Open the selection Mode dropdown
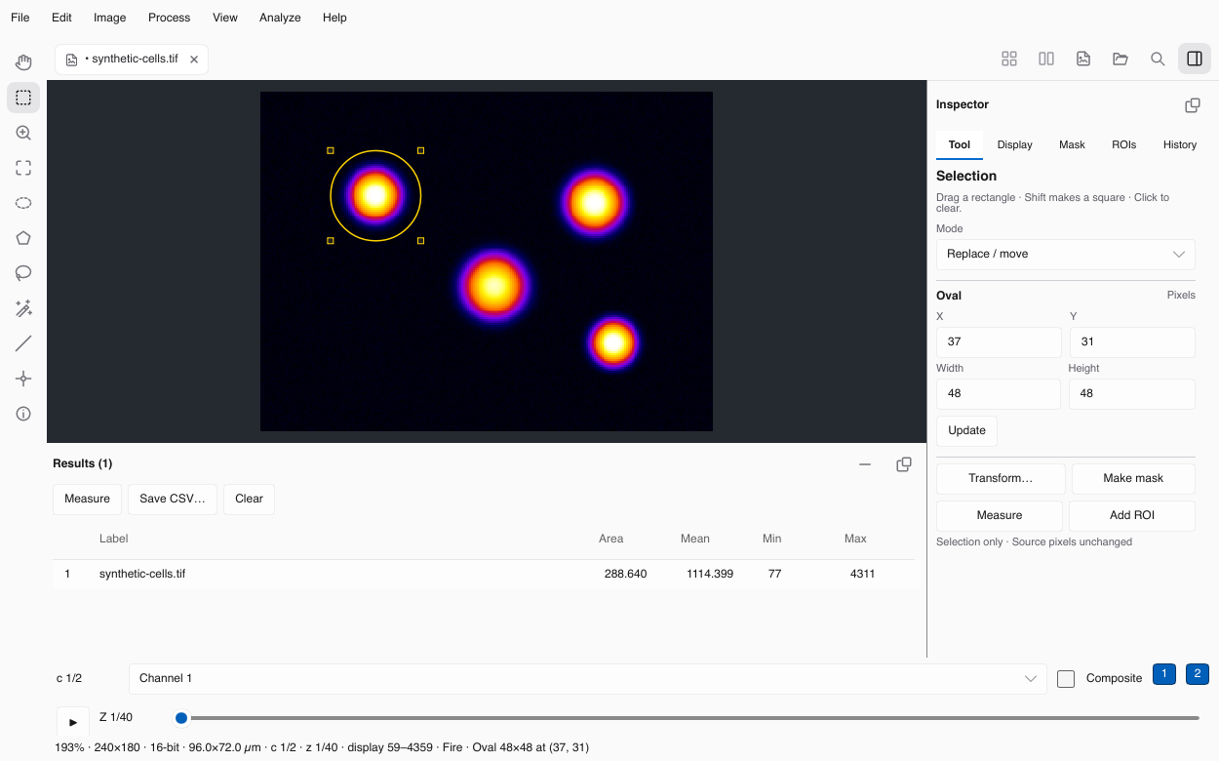 [x=1065, y=254]
